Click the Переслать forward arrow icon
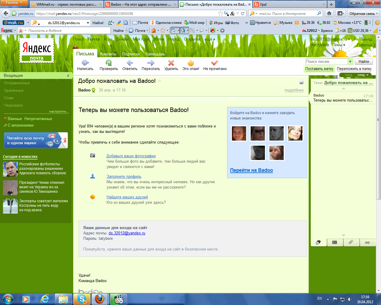This screenshot has height=305, width=381. (x=151, y=63)
